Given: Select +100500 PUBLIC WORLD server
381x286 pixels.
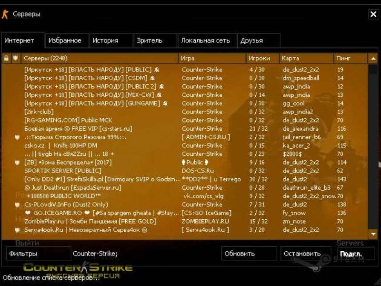Looking at the screenshot, I should [x=185, y=196].
